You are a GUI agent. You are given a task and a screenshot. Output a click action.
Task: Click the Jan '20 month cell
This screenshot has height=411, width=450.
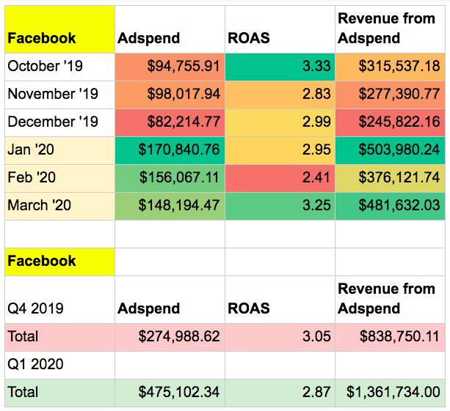(x=59, y=150)
